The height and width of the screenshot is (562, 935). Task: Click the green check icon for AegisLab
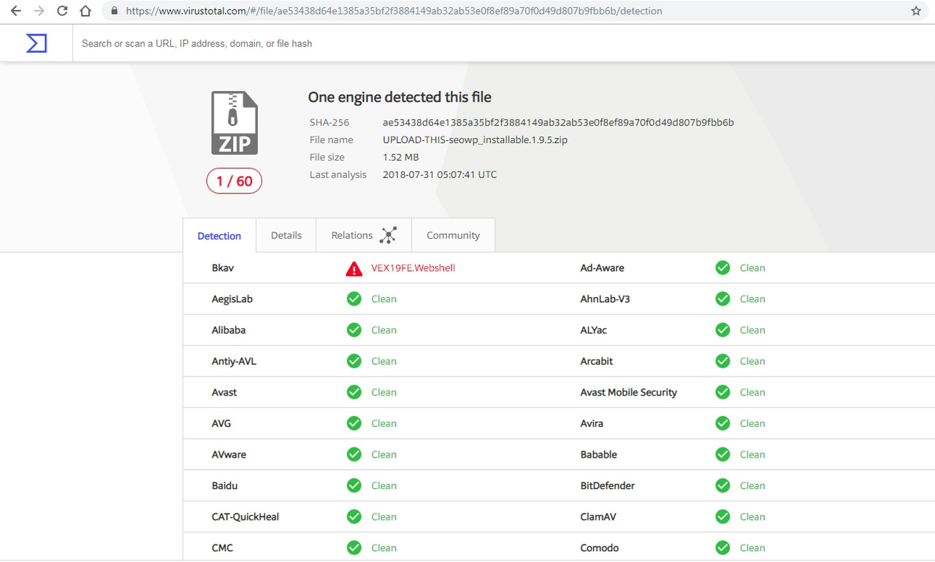point(354,299)
